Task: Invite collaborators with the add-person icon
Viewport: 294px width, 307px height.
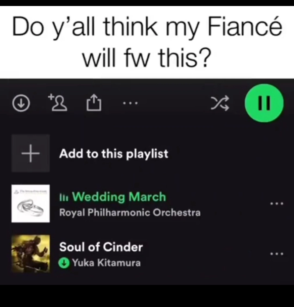Action: (x=58, y=103)
